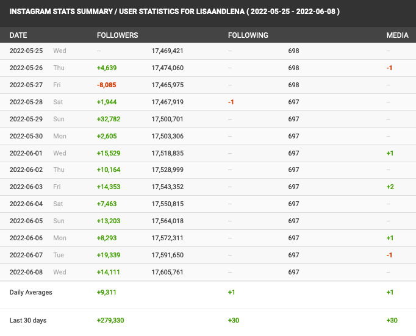This screenshot has width=416, height=336.
Task: Click last 30 days following +30
Action: click(x=234, y=320)
